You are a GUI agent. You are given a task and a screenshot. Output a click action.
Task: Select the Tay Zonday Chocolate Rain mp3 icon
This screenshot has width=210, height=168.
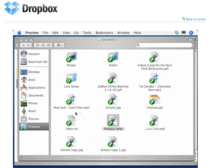pos(154,78)
